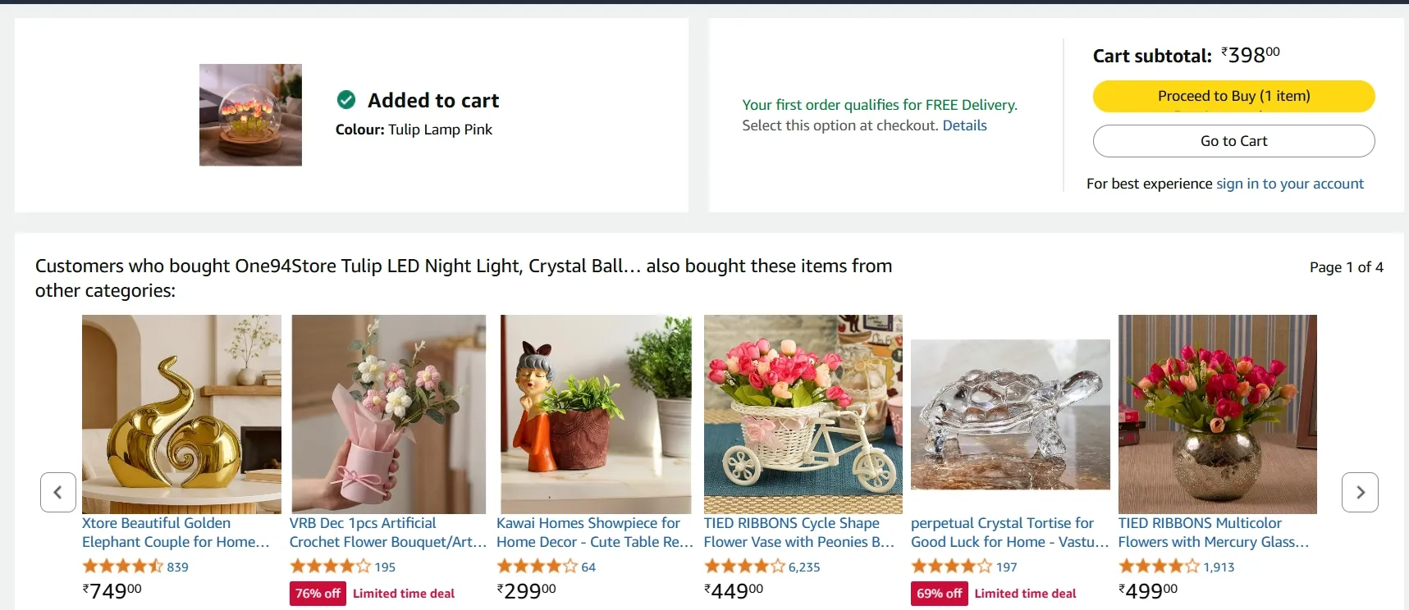Open the crochet flower bouquet image
The height and width of the screenshot is (610, 1409).
389,414
